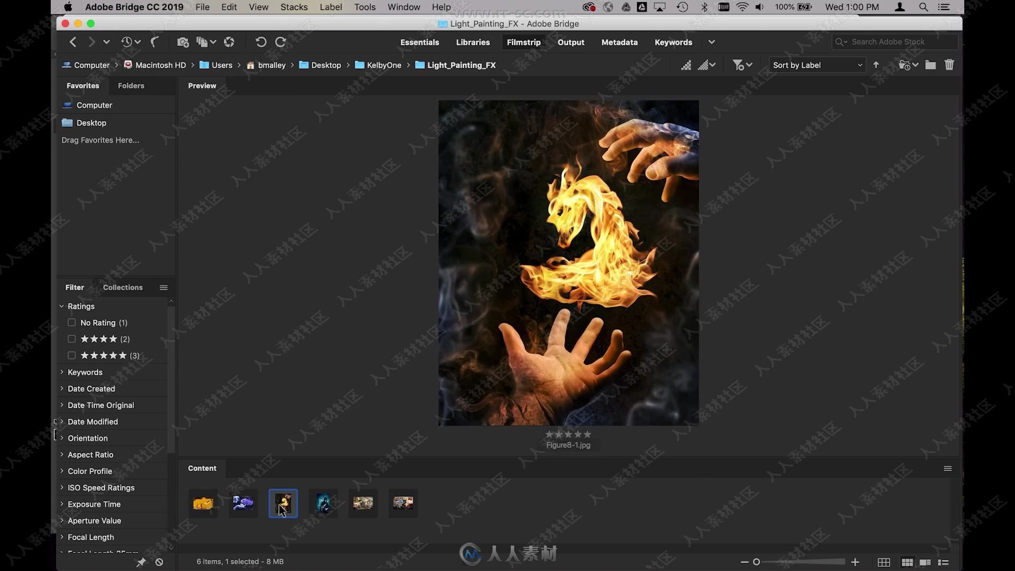This screenshot has height=571, width=1015.
Task: Click the ascending sort order toggle icon
Action: click(x=877, y=65)
